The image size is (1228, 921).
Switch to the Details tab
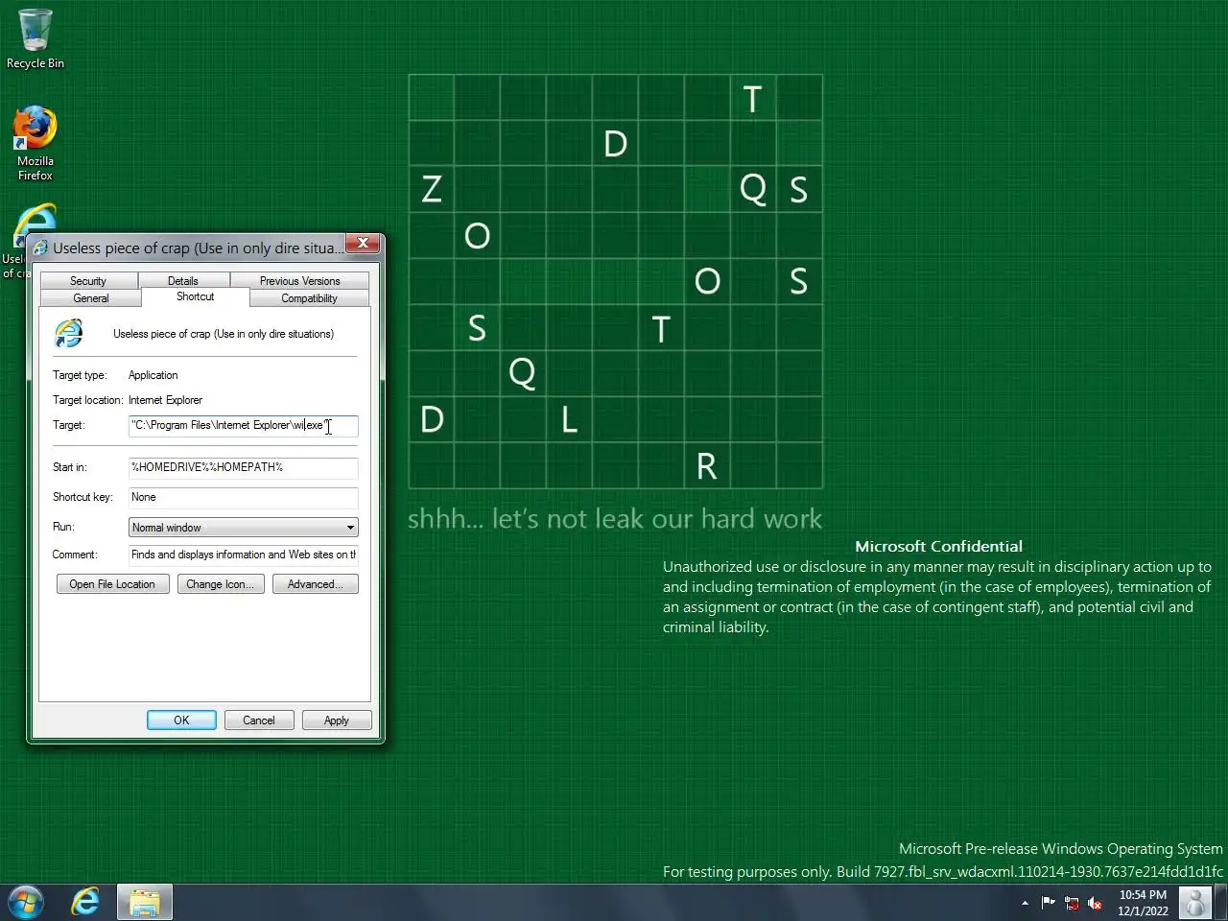183,281
